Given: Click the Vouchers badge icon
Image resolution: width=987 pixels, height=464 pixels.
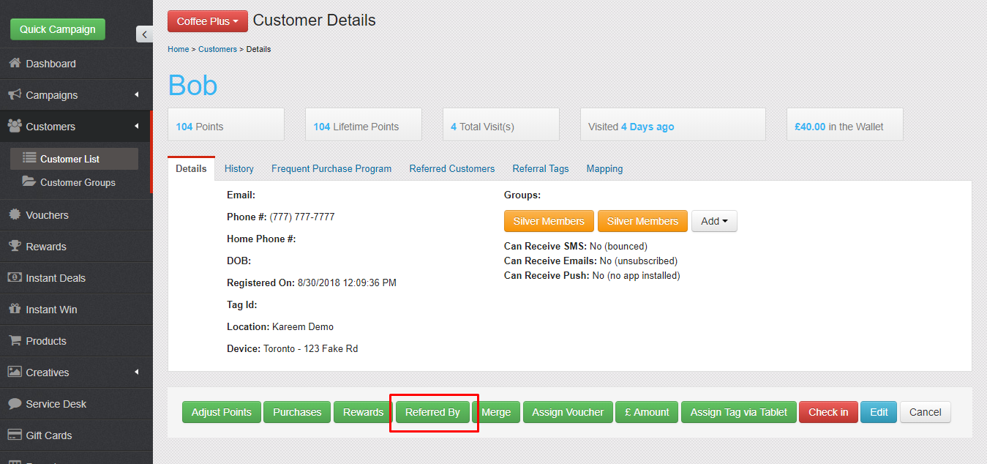Looking at the screenshot, I should click(14, 215).
